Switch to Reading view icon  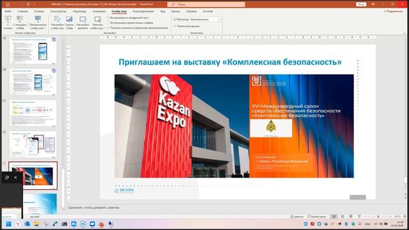(x=351, y=217)
